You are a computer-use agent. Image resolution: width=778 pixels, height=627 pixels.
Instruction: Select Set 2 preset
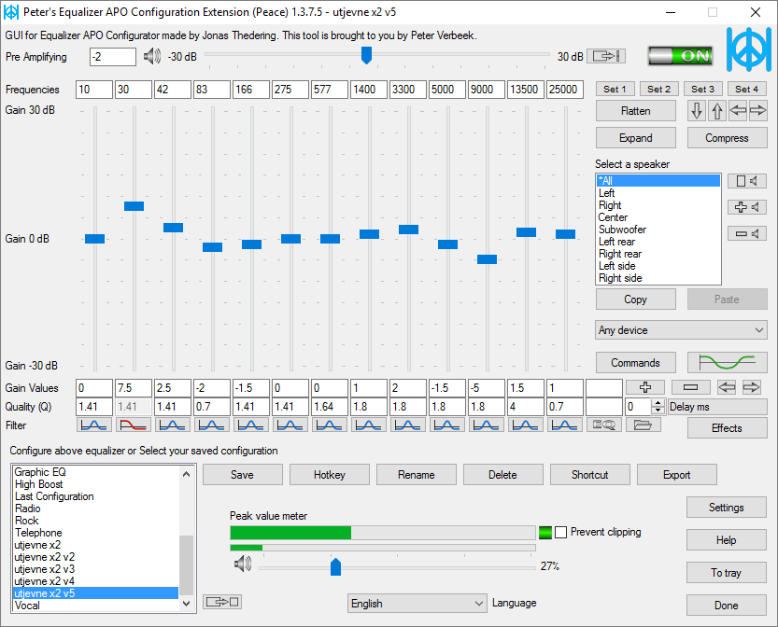pos(659,90)
